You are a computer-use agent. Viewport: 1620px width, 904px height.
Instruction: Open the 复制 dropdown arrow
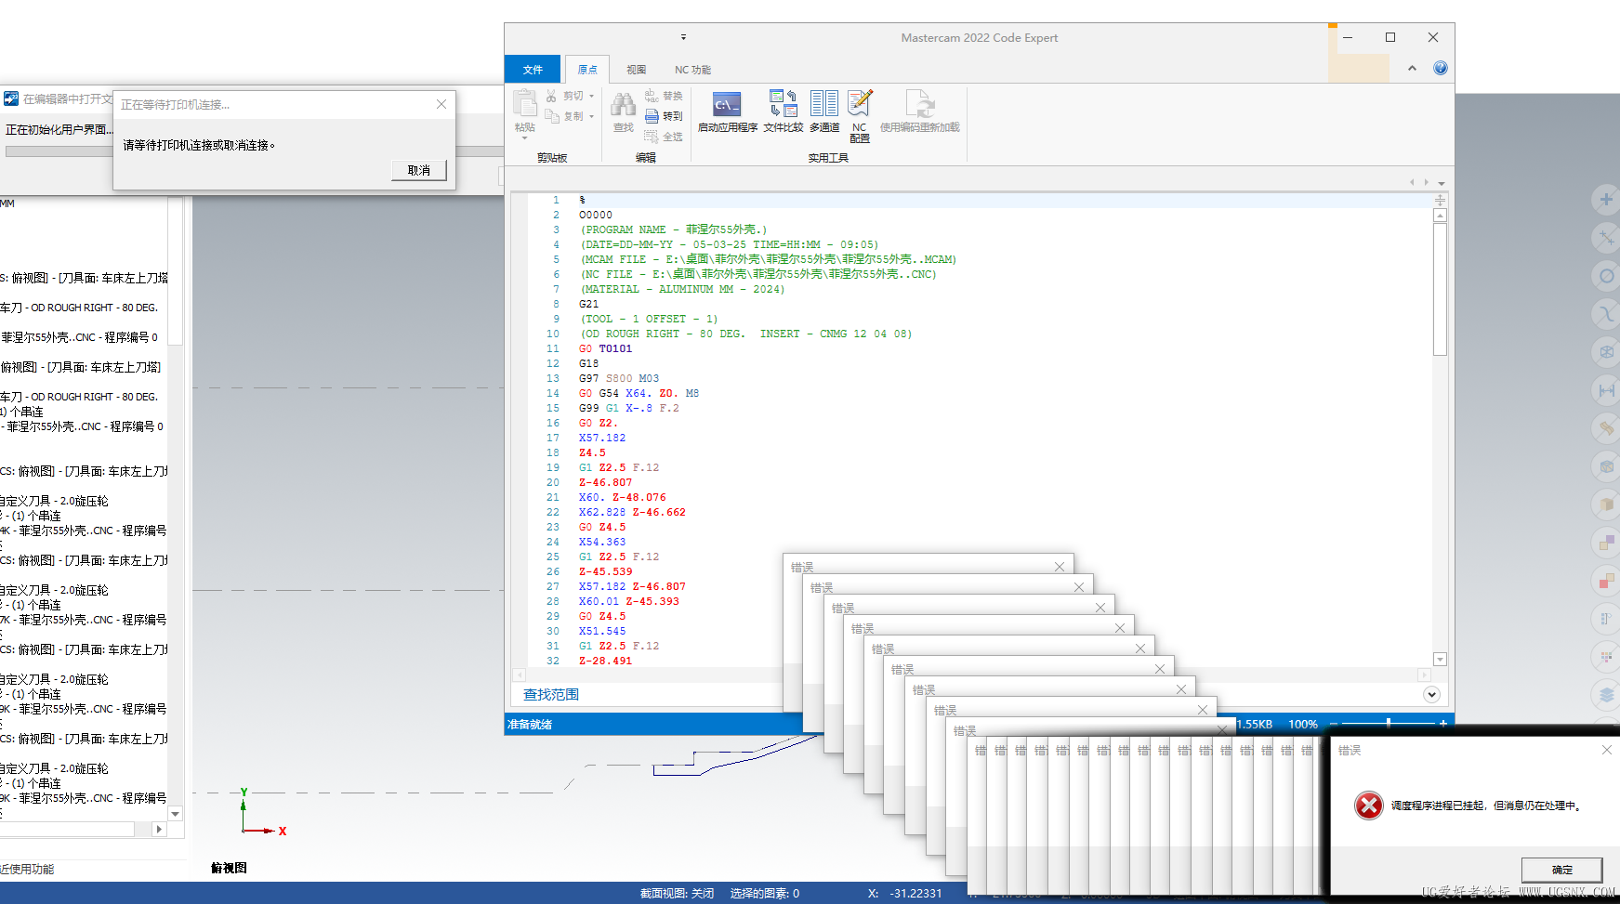click(x=591, y=116)
